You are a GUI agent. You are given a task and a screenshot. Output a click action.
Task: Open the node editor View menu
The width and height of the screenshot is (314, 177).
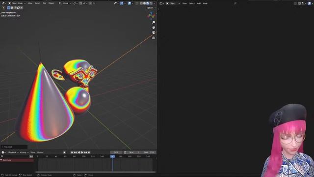point(184,3)
